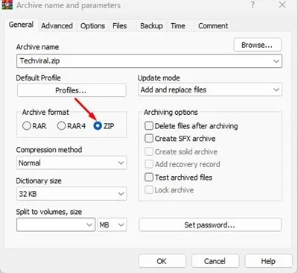Click the Profiles button
This screenshot has height=273, width=298.
(72, 90)
